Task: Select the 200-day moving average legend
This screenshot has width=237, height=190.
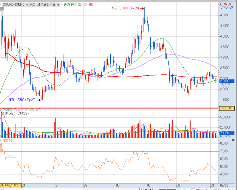Action: [91, 5]
